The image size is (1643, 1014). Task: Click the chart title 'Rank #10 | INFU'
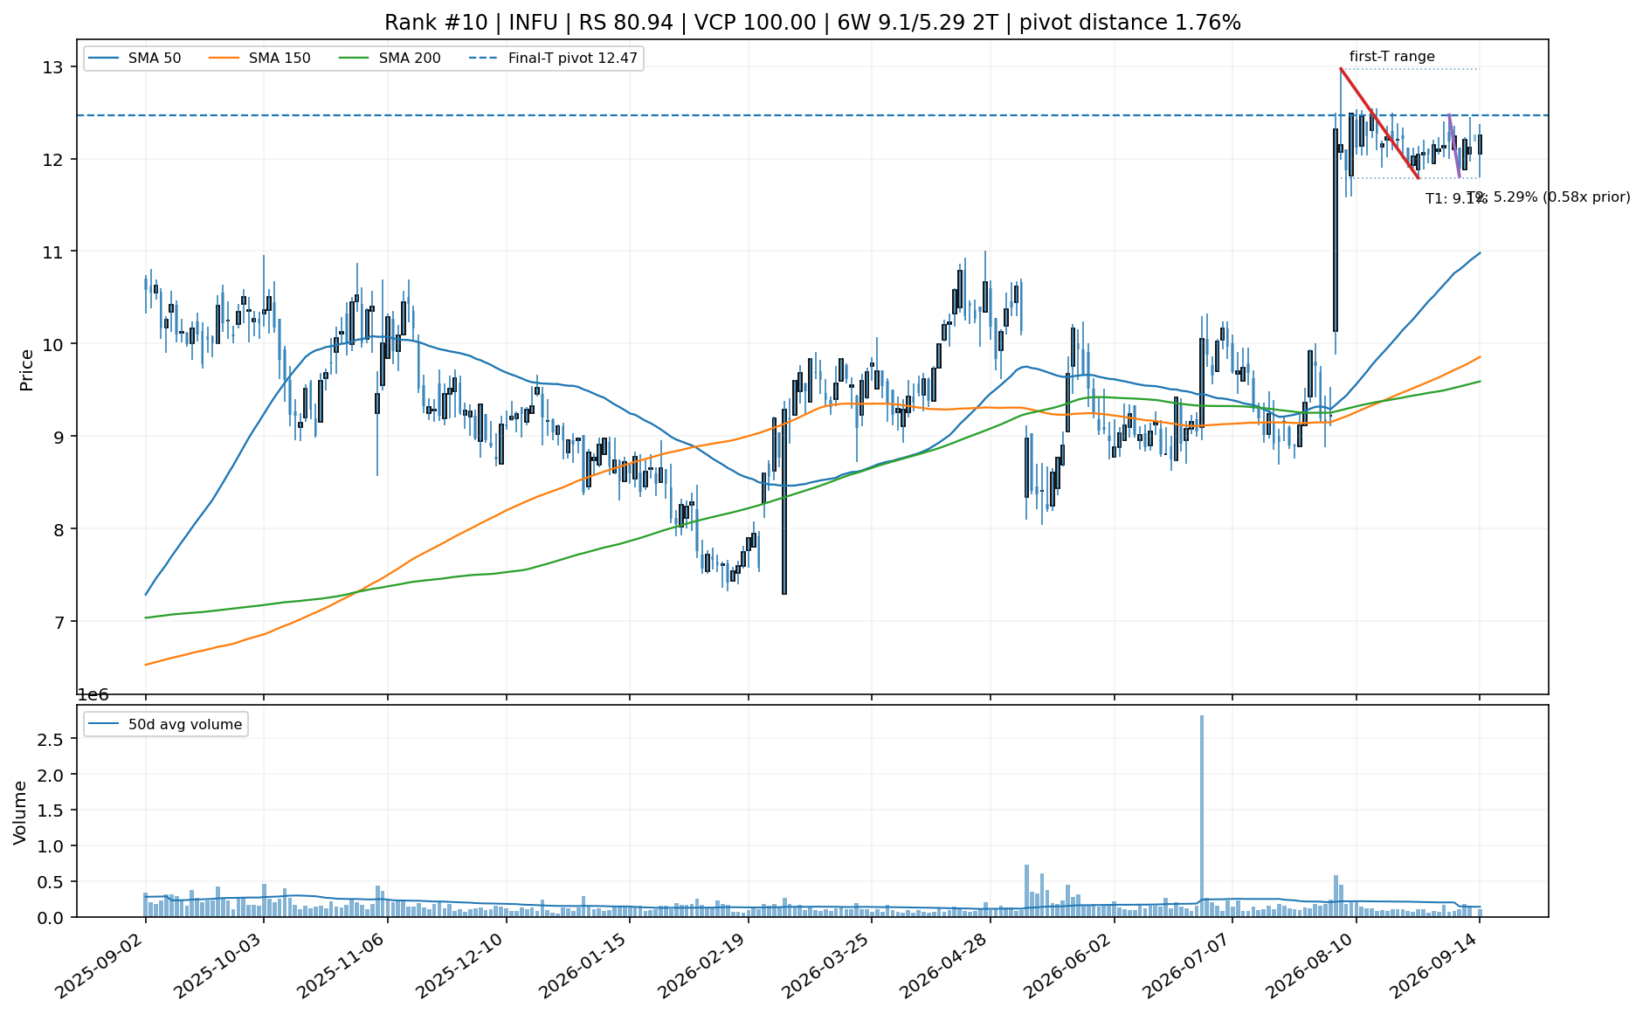[x=471, y=23]
